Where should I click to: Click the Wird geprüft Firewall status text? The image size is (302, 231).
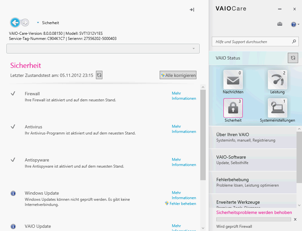click(x=234, y=226)
